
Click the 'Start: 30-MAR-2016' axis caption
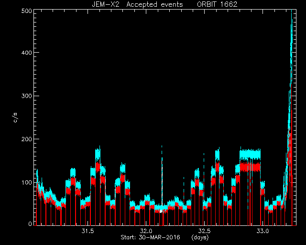coord(150,237)
